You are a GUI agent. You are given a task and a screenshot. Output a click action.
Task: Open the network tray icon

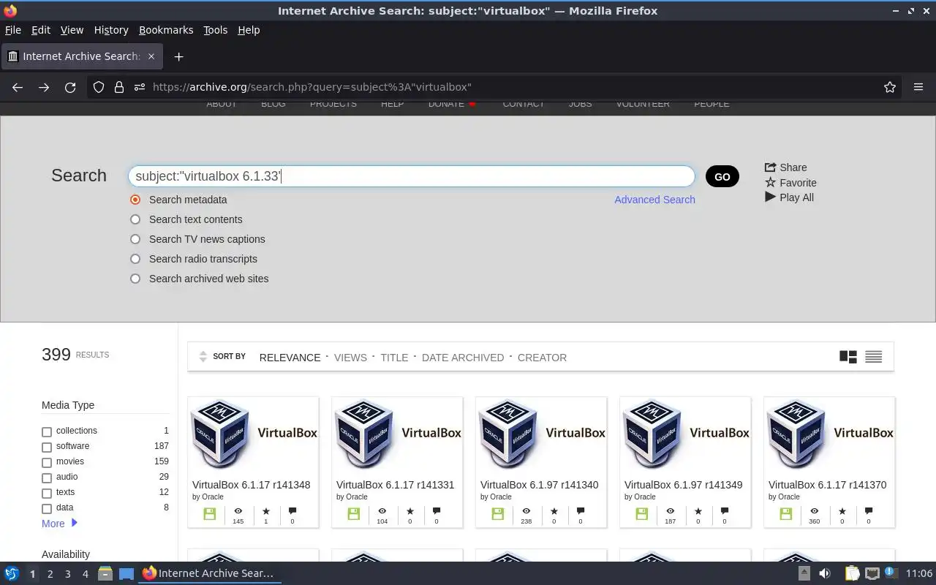pyautogui.click(x=872, y=573)
